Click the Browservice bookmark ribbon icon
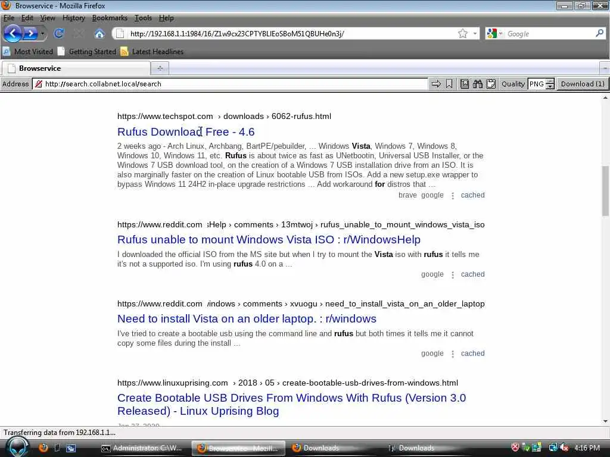Image resolution: width=610 pixels, height=457 pixels. pyautogui.click(x=449, y=84)
